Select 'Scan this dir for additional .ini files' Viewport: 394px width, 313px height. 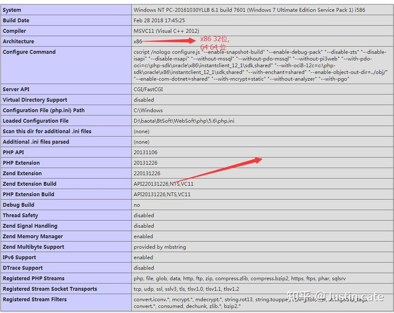point(47,132)
